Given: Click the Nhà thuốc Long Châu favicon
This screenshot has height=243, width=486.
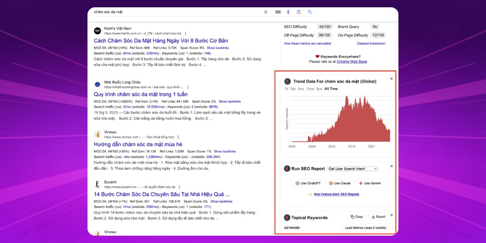Looking at the screenshot, I should pyautogui.click(x=97, y=84).
